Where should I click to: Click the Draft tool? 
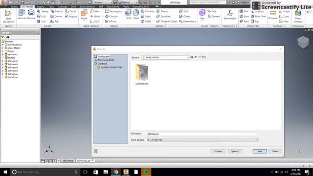(146, 22)
